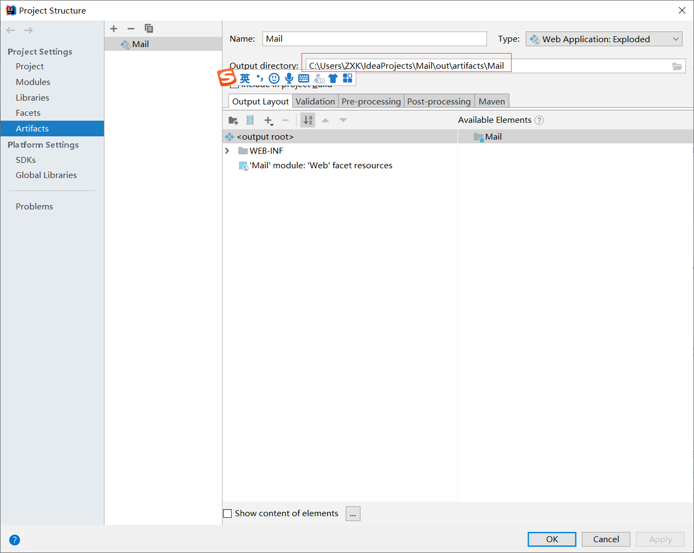This screenshot has height=553, width=694.
Task: Click the ellipsis button beside Show content
Action: pos(353,513)
